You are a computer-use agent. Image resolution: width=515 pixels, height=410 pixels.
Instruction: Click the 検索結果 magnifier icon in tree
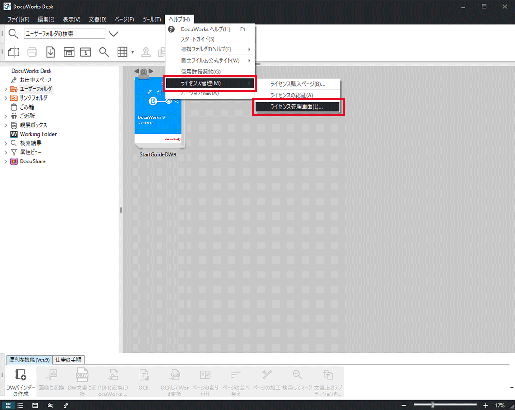coord(14,143)
